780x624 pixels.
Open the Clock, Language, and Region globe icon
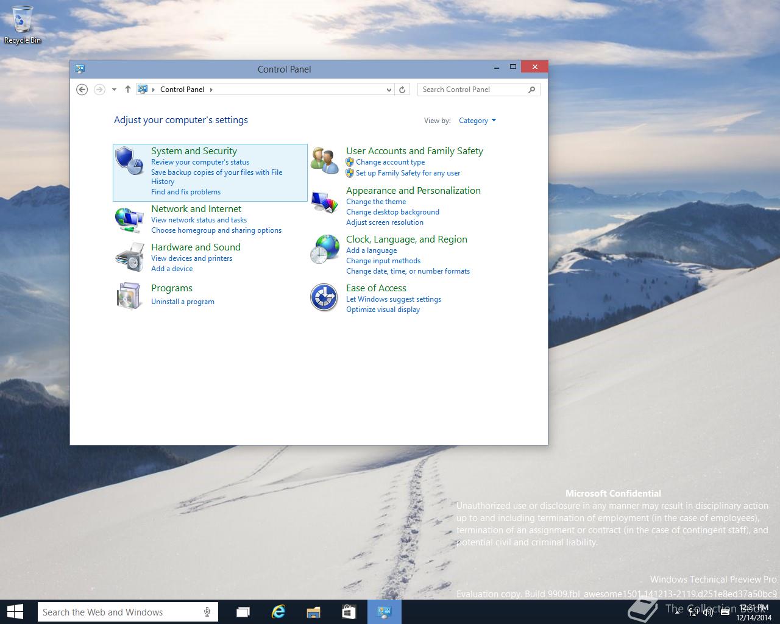click(324, 250)
